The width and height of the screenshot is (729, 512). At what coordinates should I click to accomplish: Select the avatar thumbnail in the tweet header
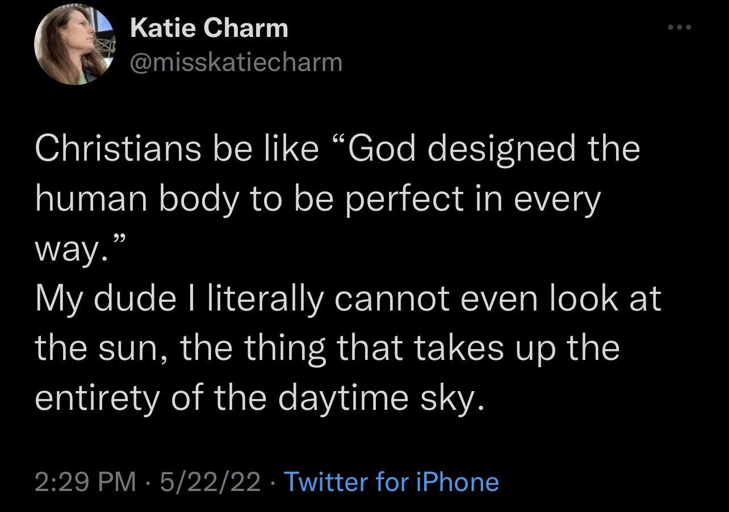click(74, 45)
